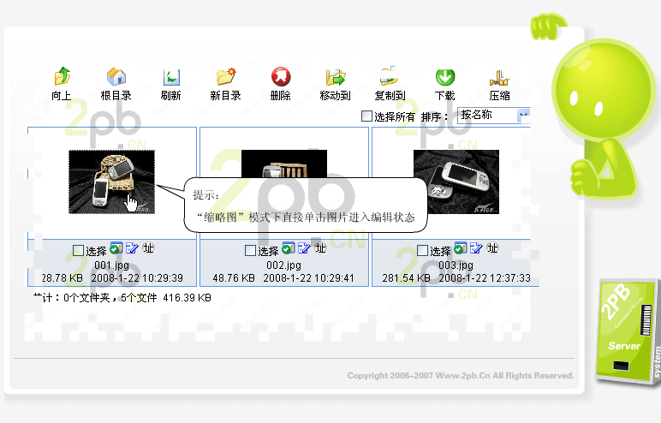Click the pencil edit icon for 001.jpg
The image size is (661, 423).
[132, 248]
